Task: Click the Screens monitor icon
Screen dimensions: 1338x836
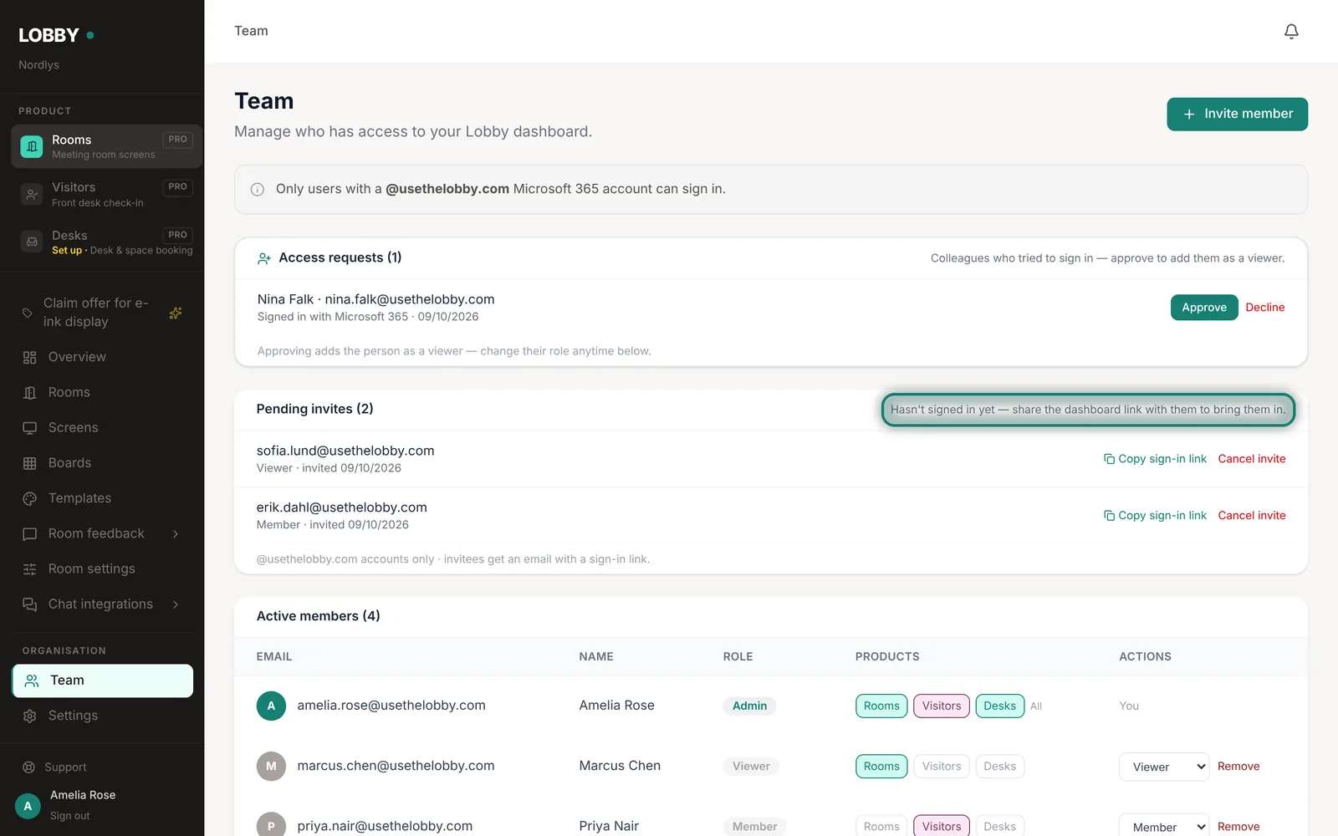Action: click(x=30, y=428)
